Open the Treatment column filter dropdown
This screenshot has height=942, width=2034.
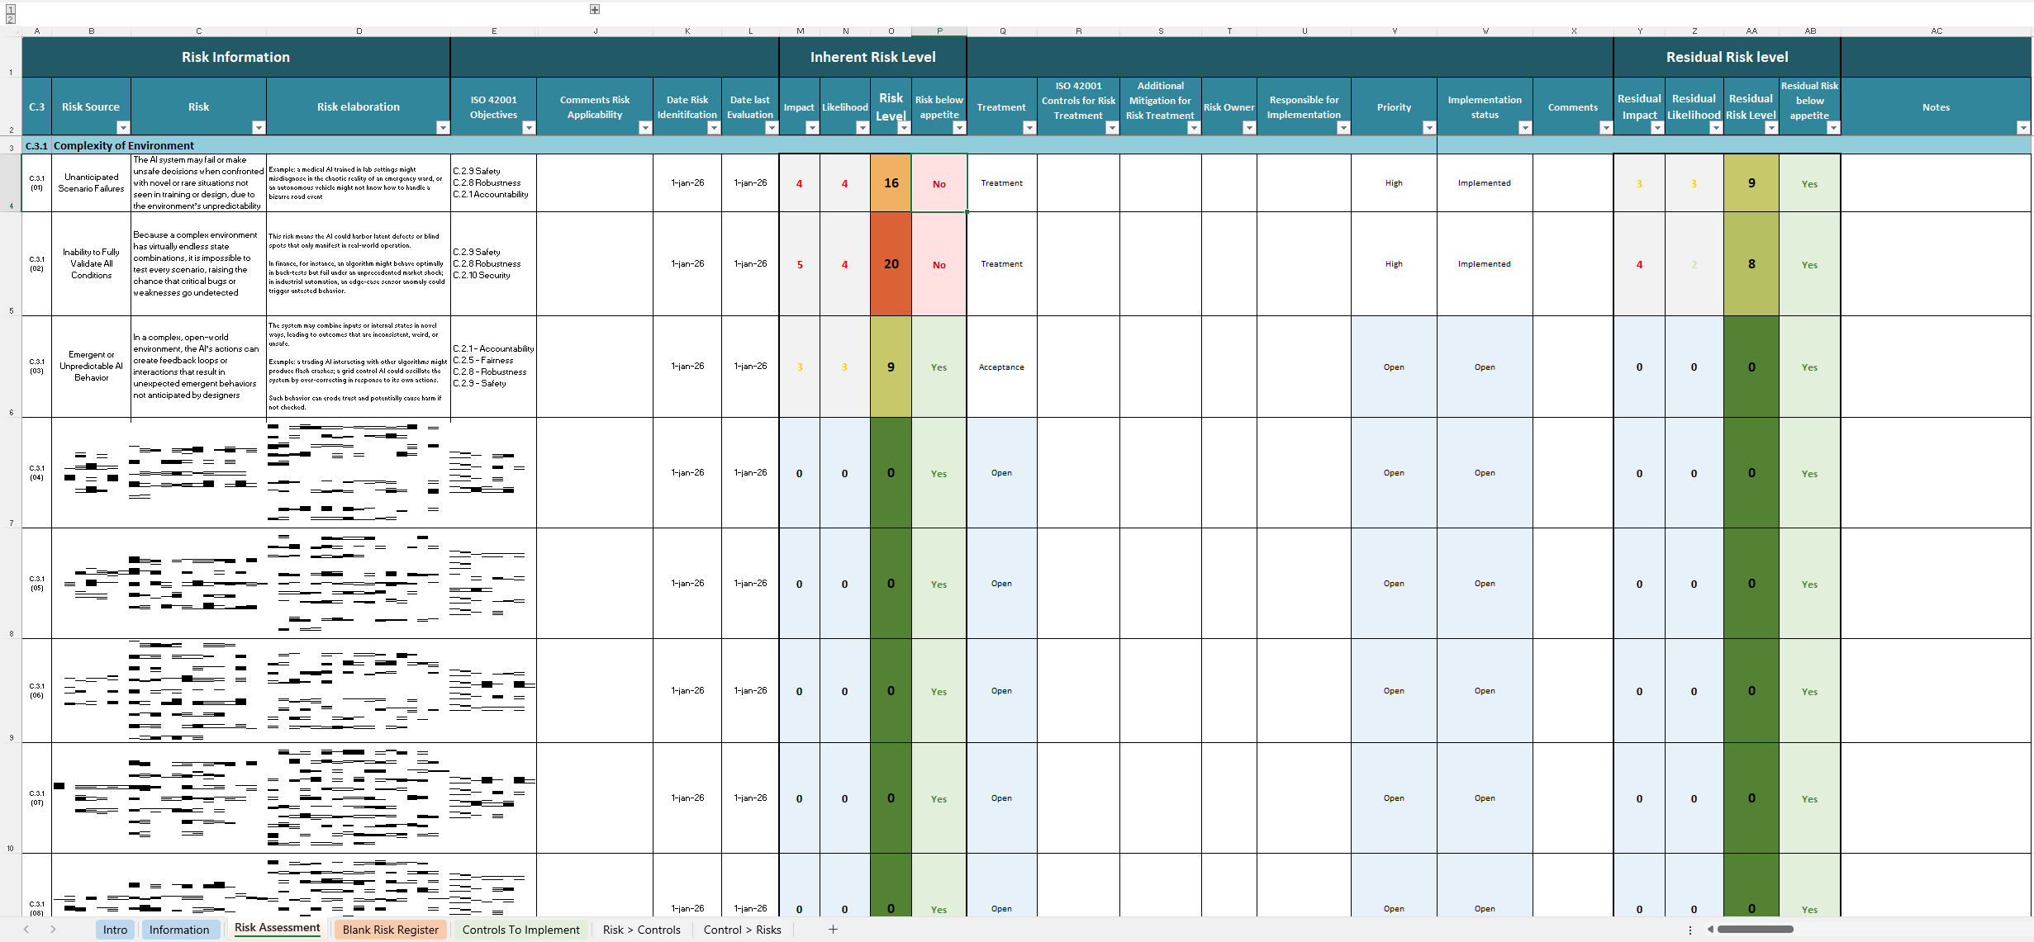pos(1029,128)
